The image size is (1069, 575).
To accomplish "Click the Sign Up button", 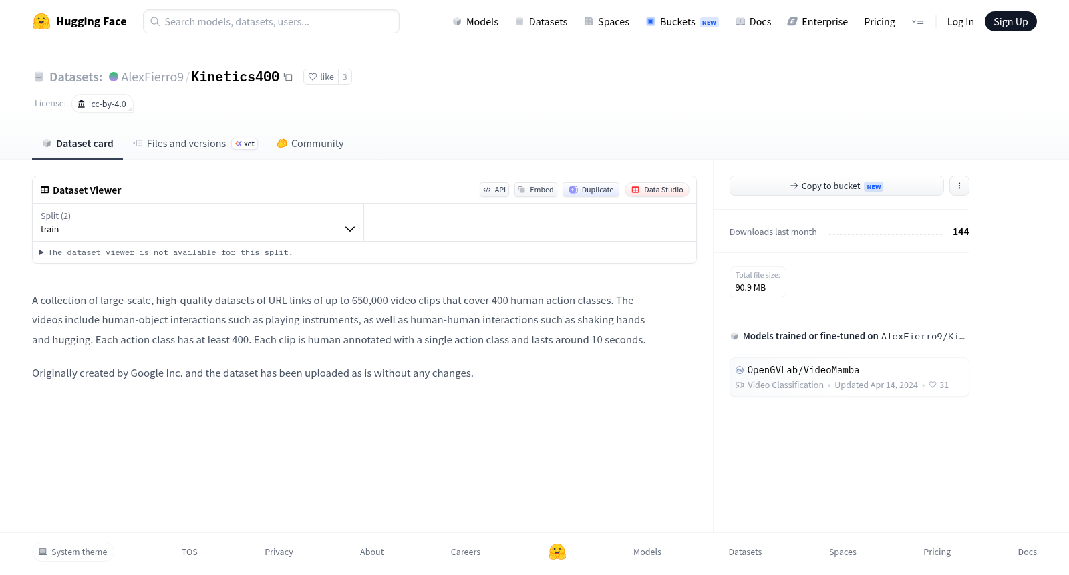I will 1010,21.
